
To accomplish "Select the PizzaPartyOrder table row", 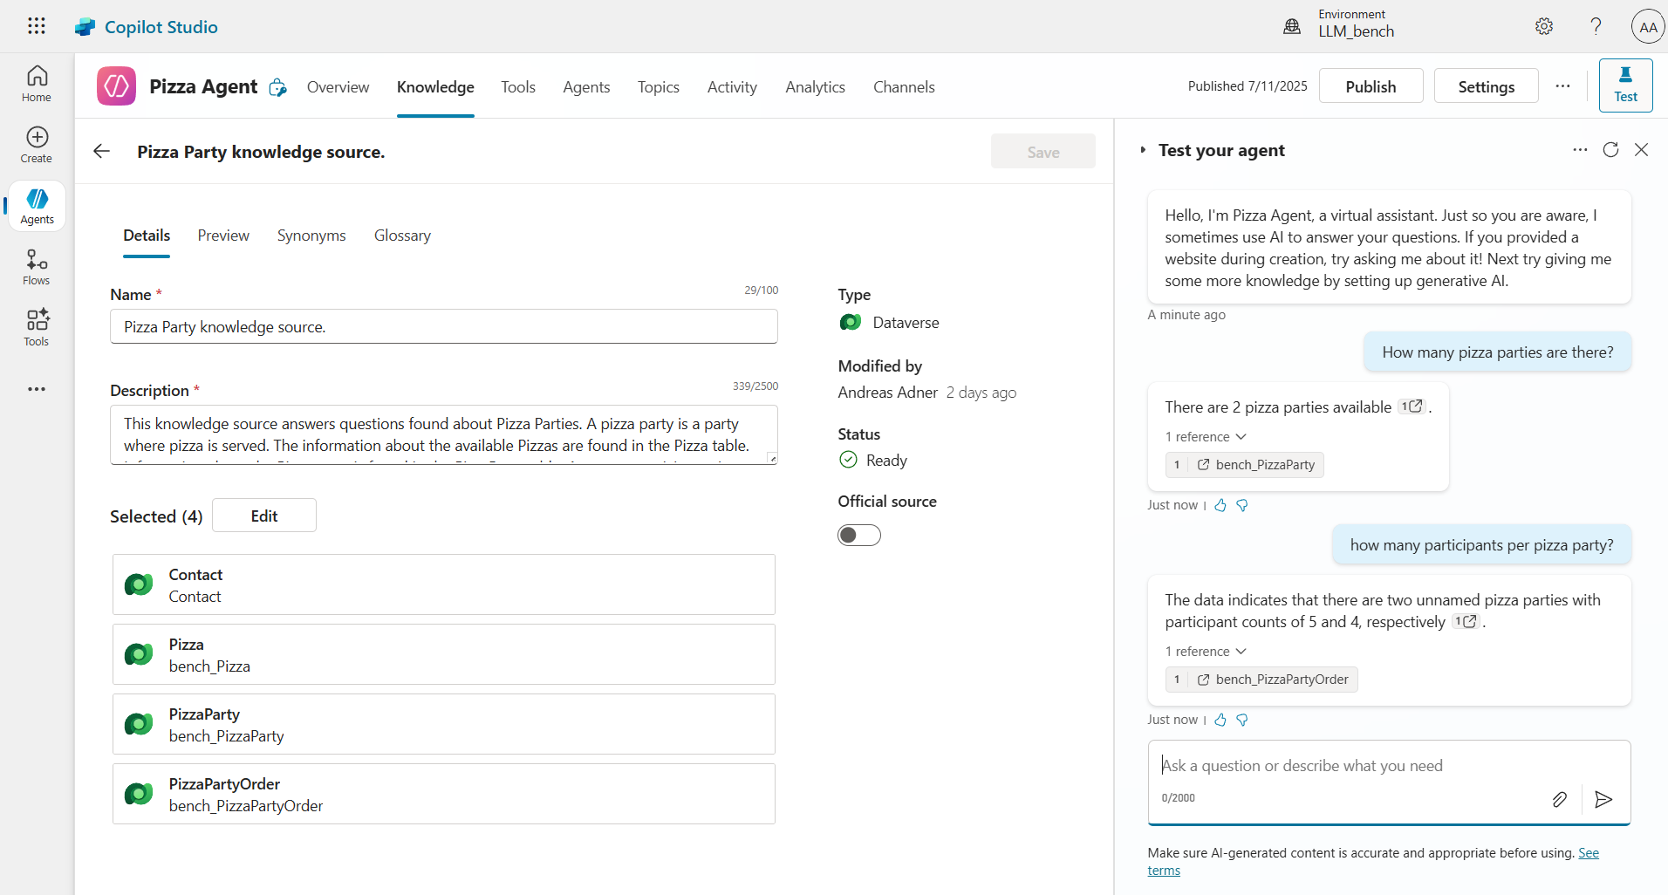I will (x=443, y=794).
